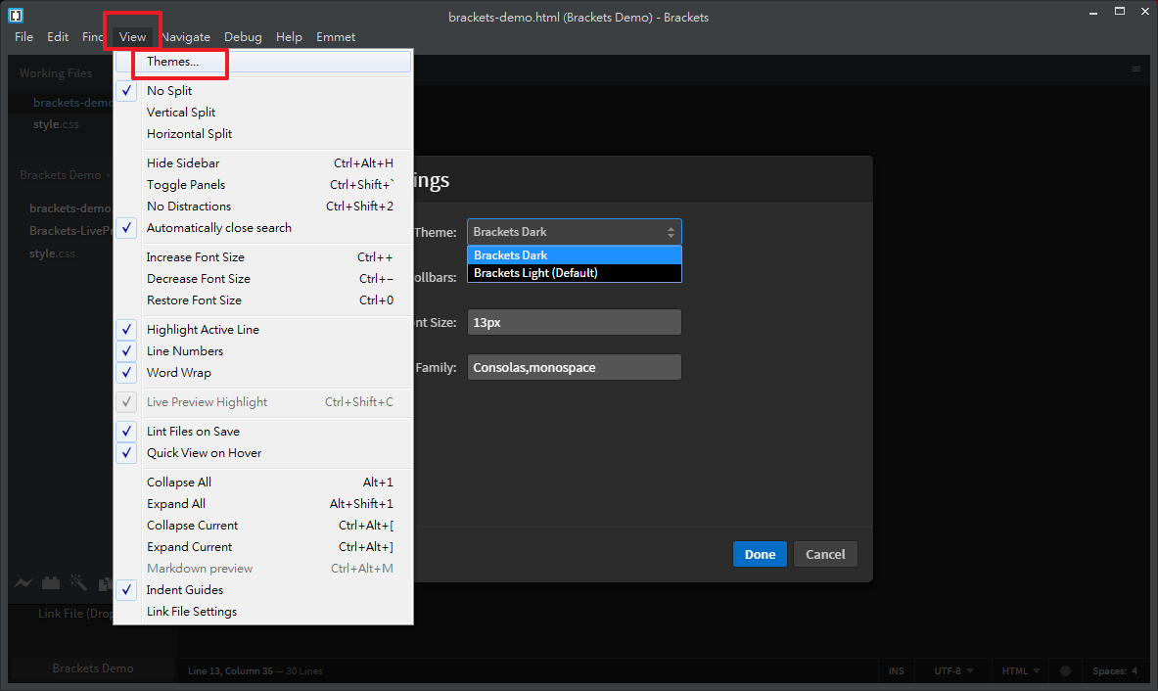This screenshot has width=1158, height=691.
Task: Click Cancel in the settings dialog
Action: coord(825,554)
